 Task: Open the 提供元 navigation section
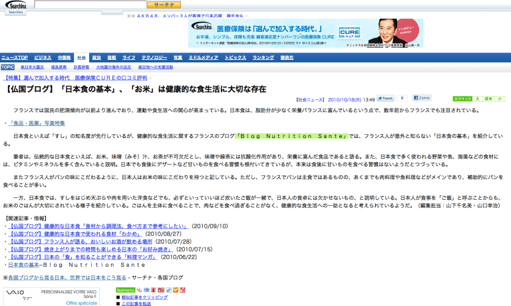[287, 58]
